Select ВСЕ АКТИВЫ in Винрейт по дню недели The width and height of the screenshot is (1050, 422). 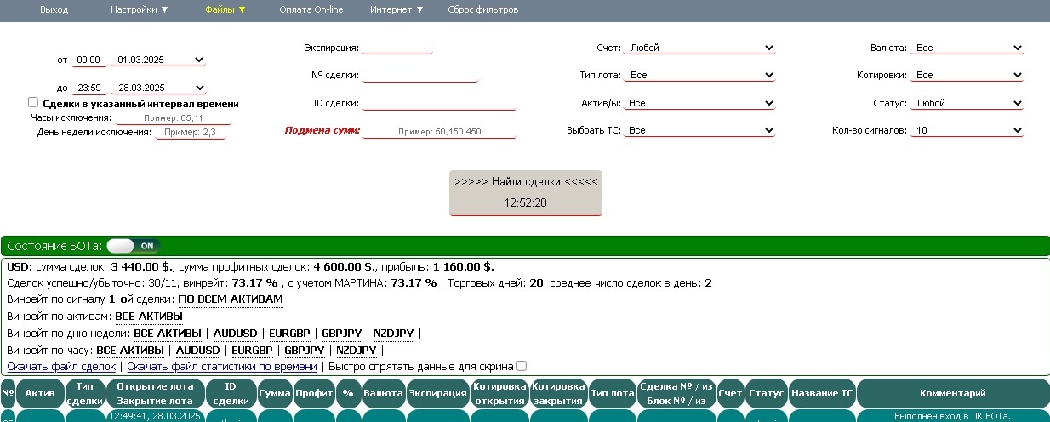tap(168, 333)
